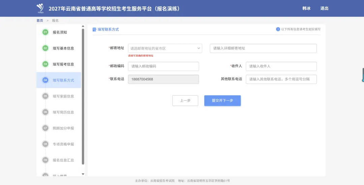The width and height of the screenshot is (364, 185).
Task: Click the 其他联系电话 input field
Action: point(281,79)
